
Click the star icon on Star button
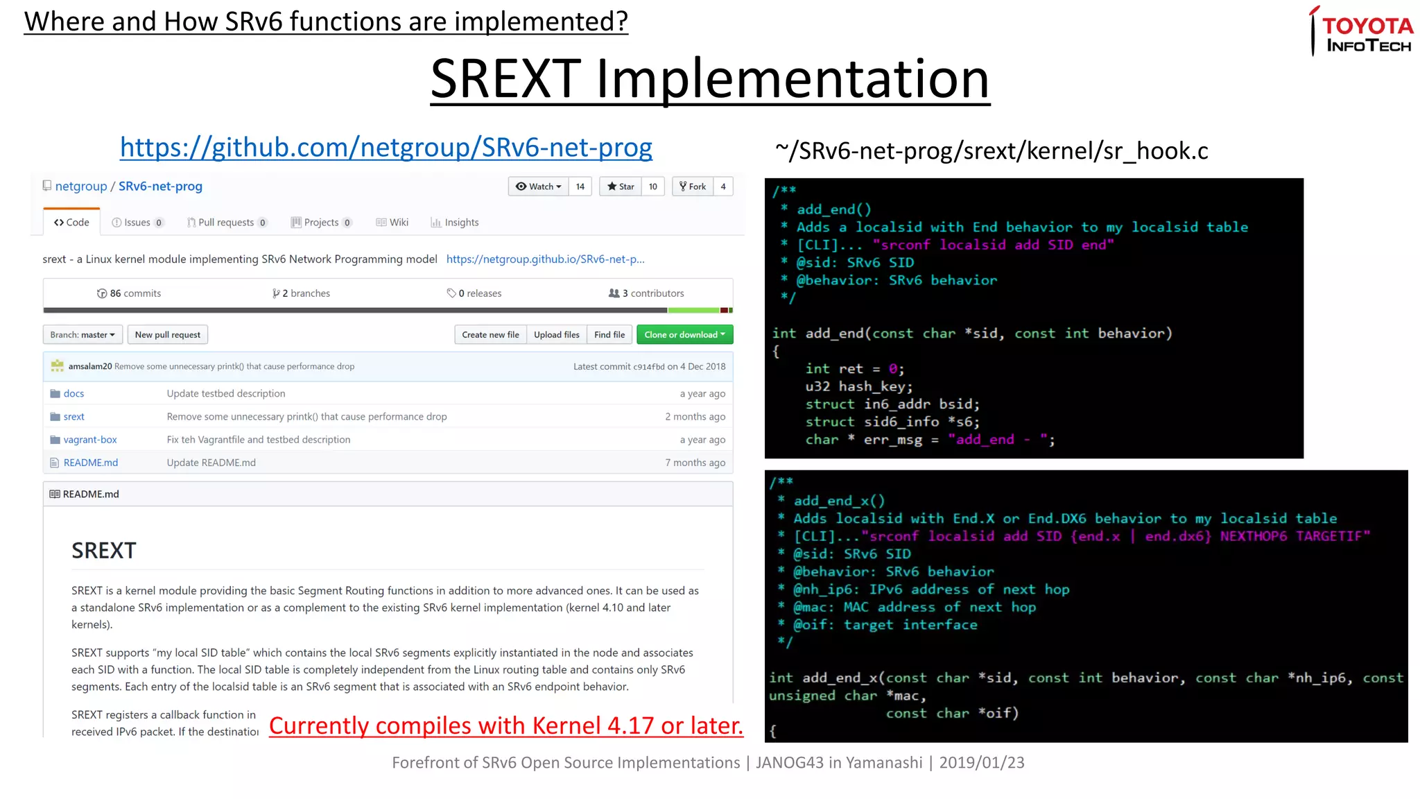click(612, 187)
